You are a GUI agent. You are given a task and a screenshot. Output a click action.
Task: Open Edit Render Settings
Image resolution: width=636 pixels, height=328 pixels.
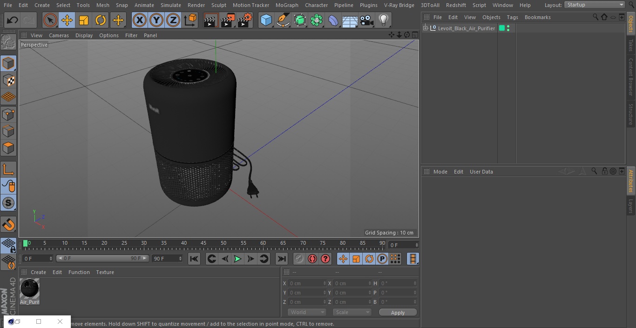coord(245,20)
